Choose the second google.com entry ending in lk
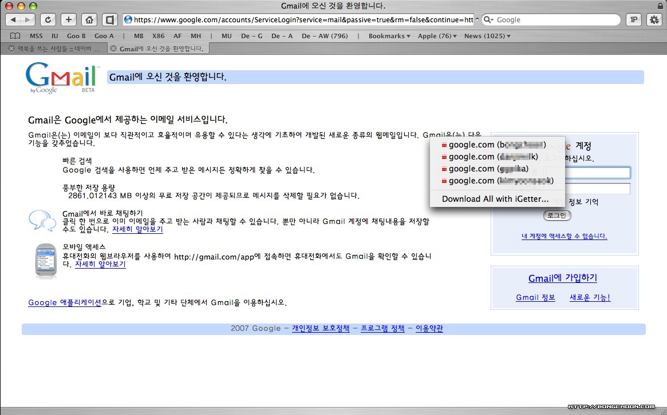The height and width of the screenshot is (415, 667). [498, 157]
